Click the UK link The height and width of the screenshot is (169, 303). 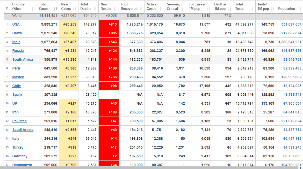click(x=15, y=103)
